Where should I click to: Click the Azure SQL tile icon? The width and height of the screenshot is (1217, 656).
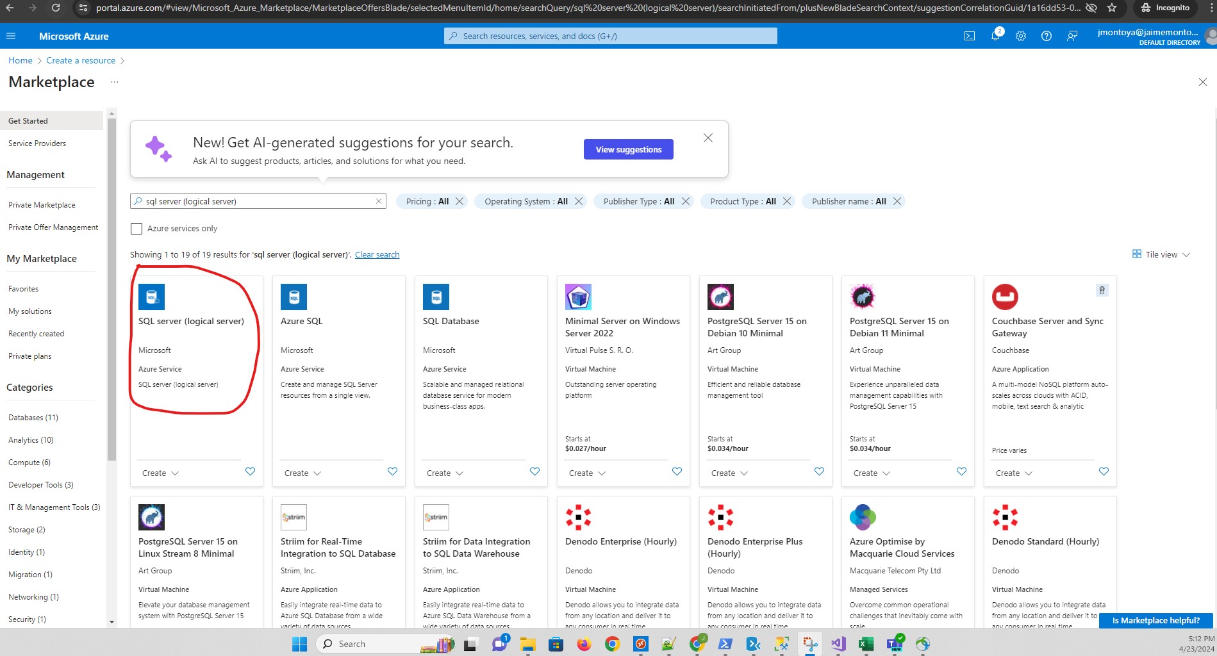tap(294, 297)
